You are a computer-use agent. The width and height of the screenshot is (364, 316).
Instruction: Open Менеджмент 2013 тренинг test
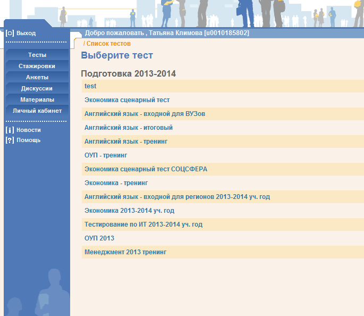click(125, 252)
